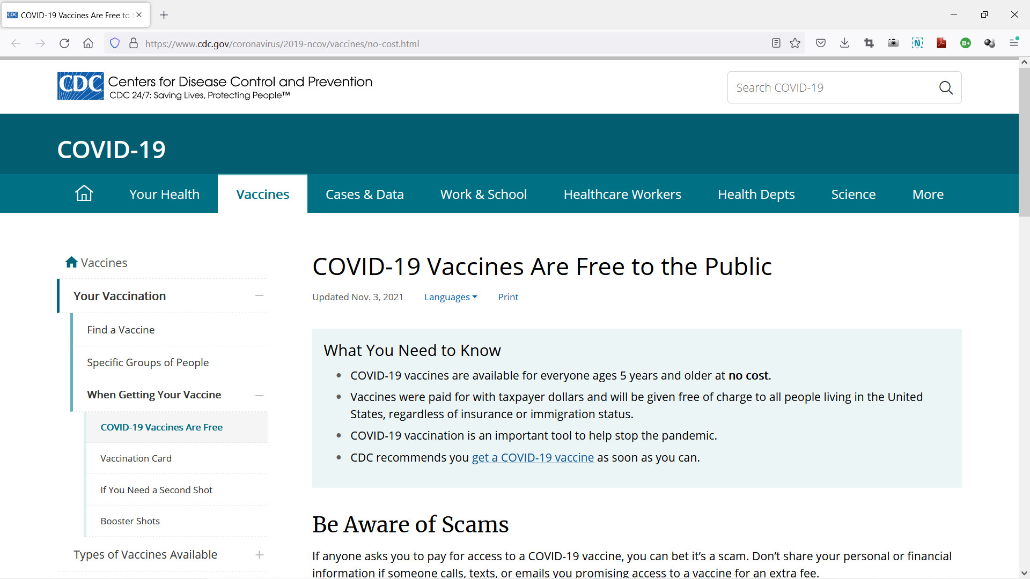Click the CDC logo
The image size is (1030, 579).
(x=80, y=86)
